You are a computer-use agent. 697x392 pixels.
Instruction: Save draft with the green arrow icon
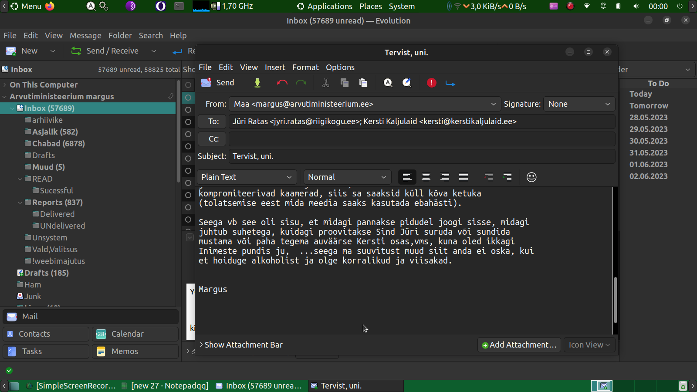tap(257, 83)
